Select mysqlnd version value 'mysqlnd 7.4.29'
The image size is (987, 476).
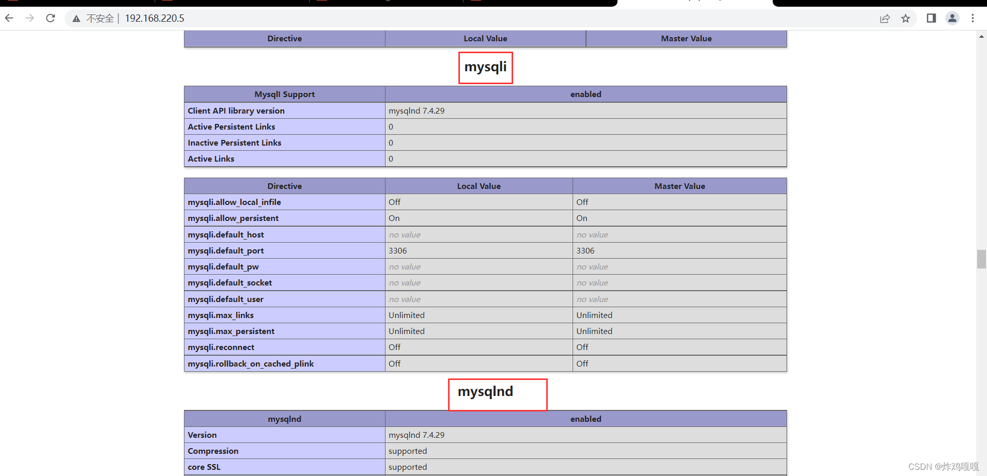(x=417, y=435)
